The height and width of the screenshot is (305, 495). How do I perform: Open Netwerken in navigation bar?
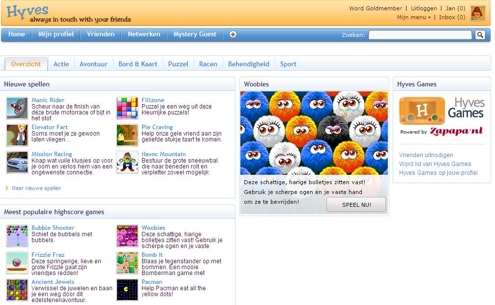[144, 34]
